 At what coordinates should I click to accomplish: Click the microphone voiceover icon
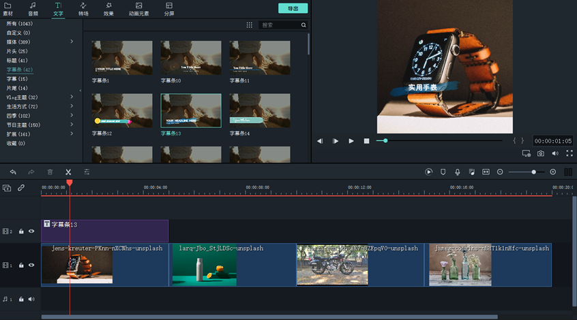pos(457,172)
